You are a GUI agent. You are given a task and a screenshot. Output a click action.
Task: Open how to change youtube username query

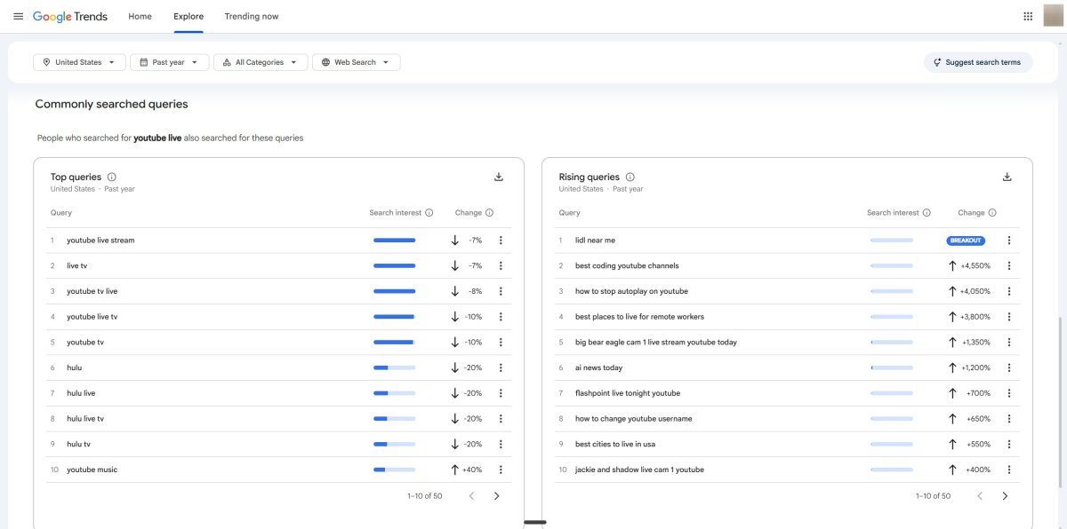coord(633,418)
